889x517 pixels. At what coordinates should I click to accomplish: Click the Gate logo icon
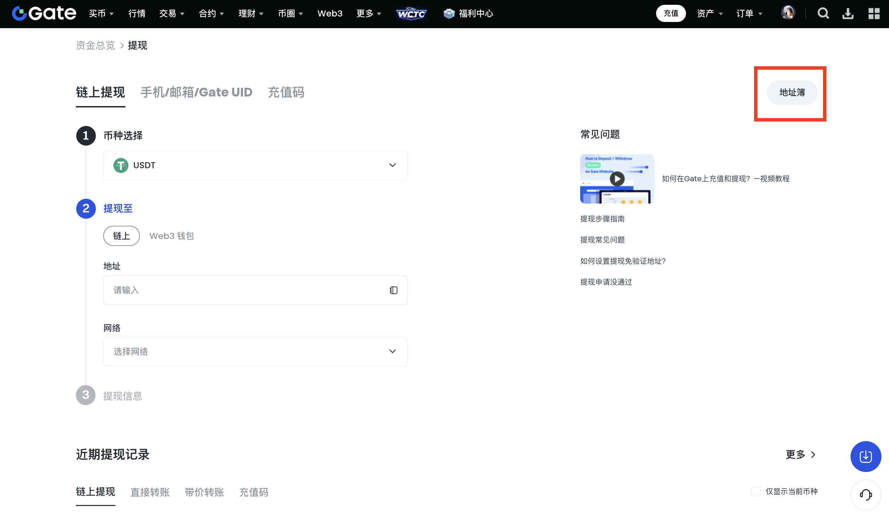[x=19, y=14]
